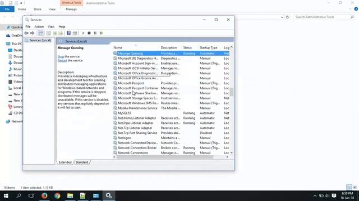This screenshot has width=359, height=201.
Task: Click the taskbar search magnifier icon
Action: pyautogui.click(x=19, y=196)
